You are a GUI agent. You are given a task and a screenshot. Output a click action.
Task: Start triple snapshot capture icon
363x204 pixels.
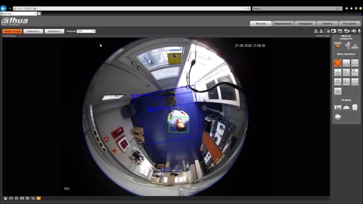340,31
